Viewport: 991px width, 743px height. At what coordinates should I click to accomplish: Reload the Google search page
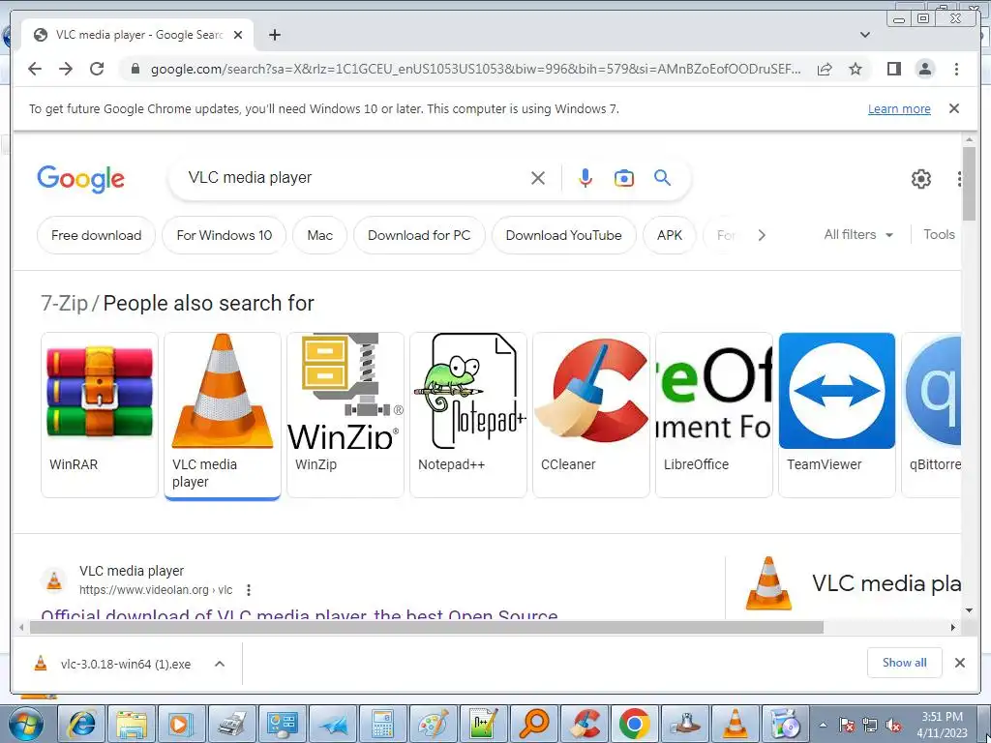[x=97, y=69]
